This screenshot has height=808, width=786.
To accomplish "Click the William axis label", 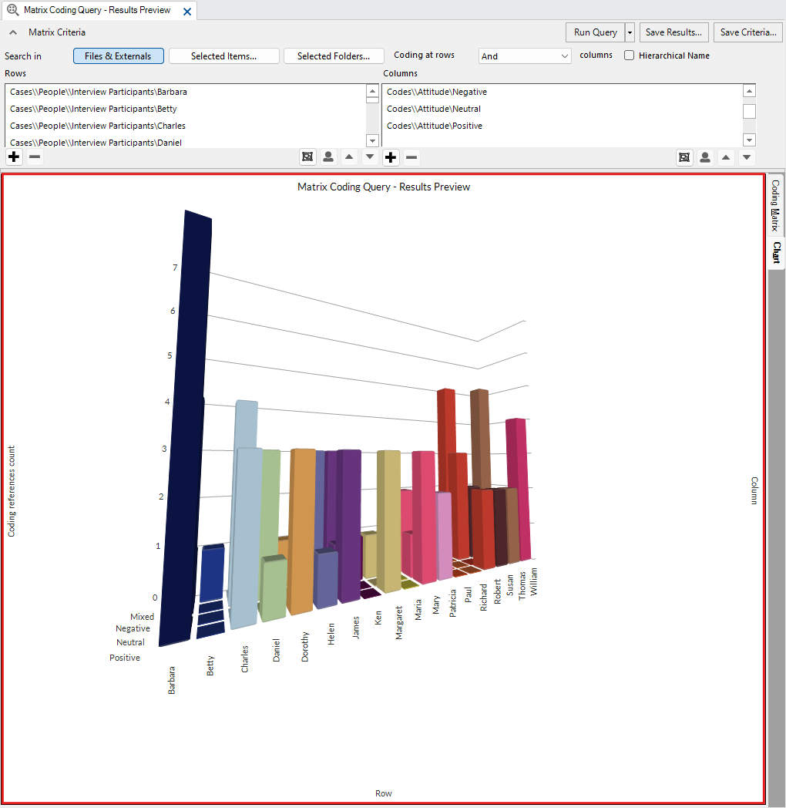I will (x=533, y=582).
